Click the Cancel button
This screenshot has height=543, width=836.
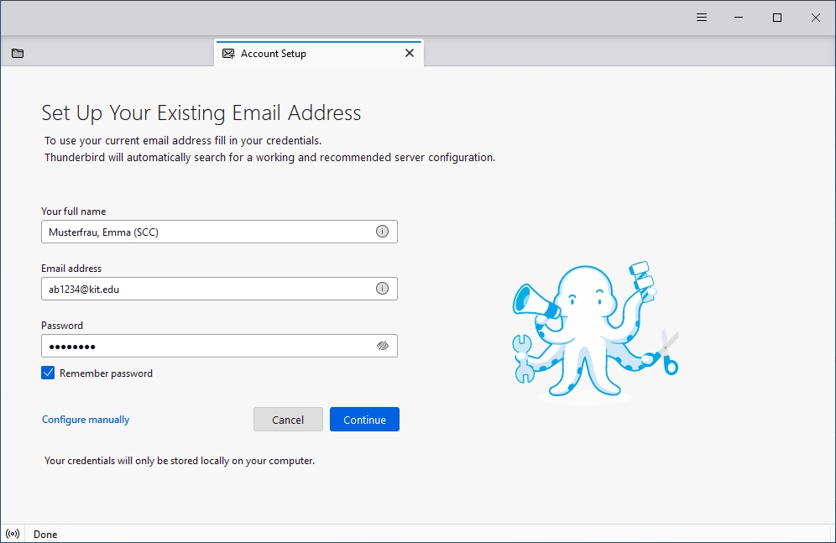pos(288,420)
